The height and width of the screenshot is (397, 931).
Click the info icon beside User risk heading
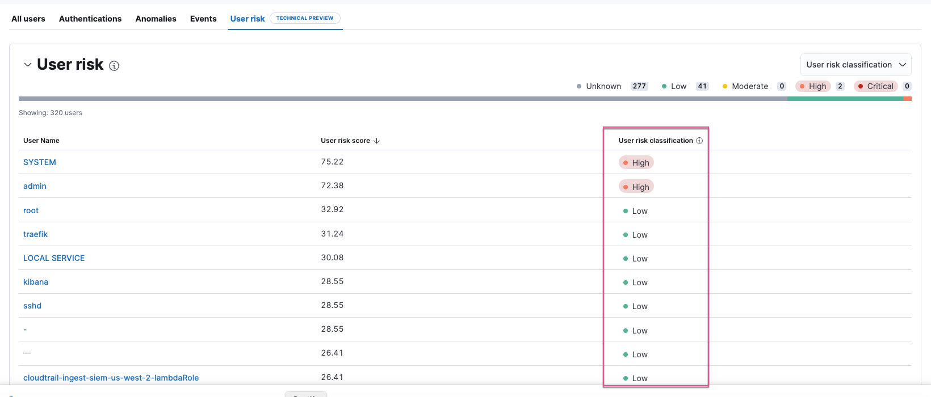114,66
